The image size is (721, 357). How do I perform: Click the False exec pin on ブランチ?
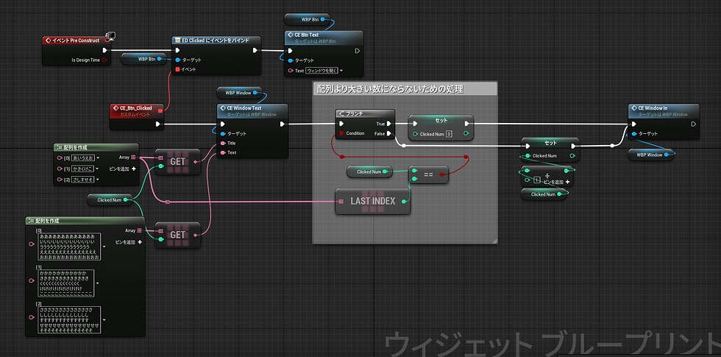(389, 133)
